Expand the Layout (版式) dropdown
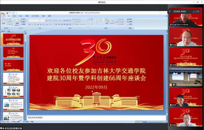The width and height of the screenshot is (204, 130). tap(24, 19)
